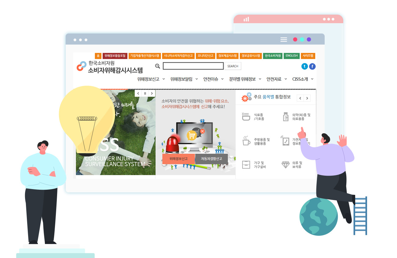397x258 pixels.
Task: Click the Twitter icon in the header
Action: click(x=304, y=66)
